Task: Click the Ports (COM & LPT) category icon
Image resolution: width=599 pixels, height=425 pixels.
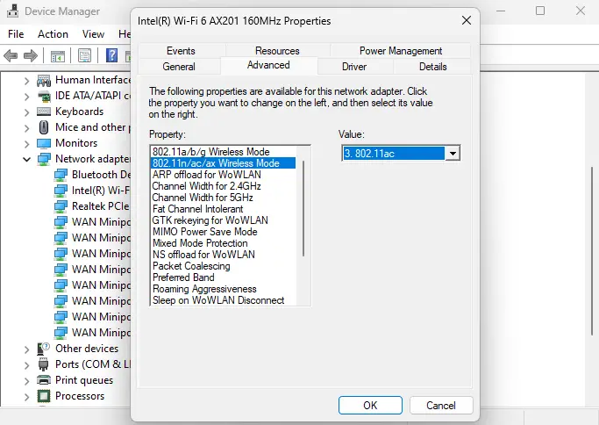Action: pyautogui.click(x=44, y=364)
